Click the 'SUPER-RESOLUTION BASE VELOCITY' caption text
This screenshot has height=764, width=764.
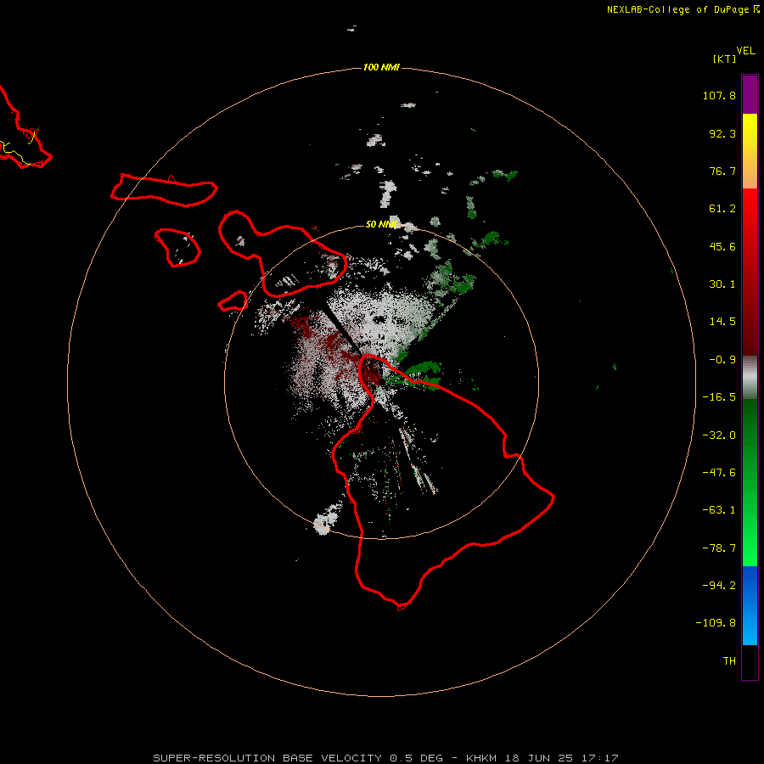tap(267, 758)
